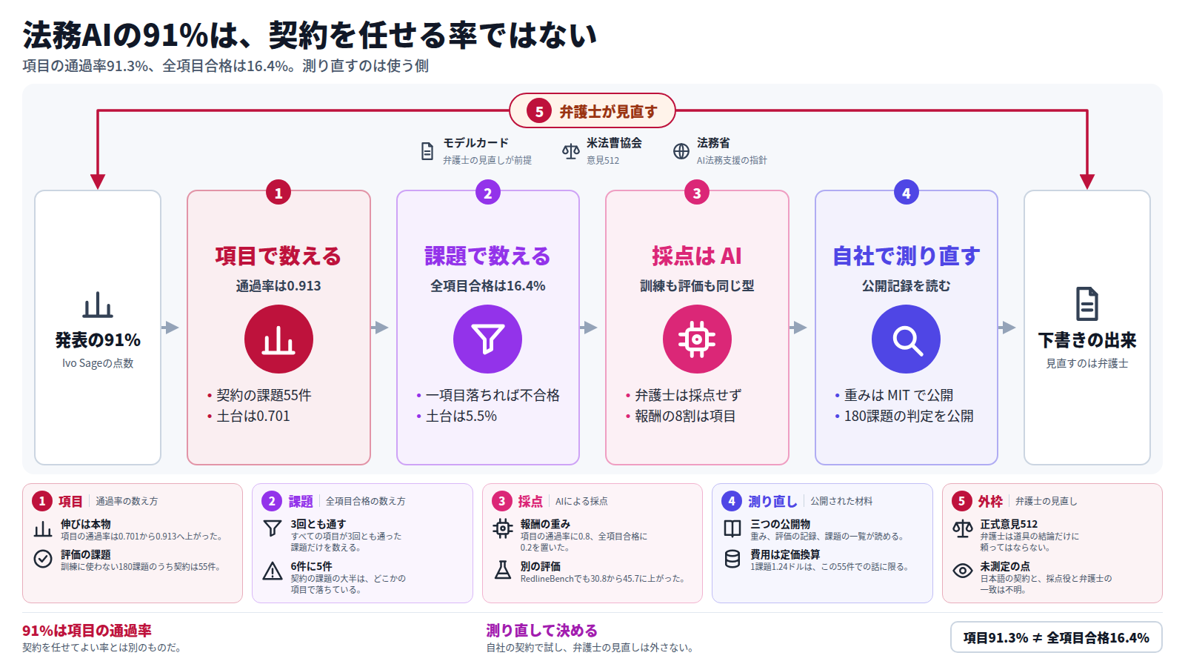Viewport: 1185px width, 667px height.
Task: Select the 採点は AI heading
Action: point(697,256)
